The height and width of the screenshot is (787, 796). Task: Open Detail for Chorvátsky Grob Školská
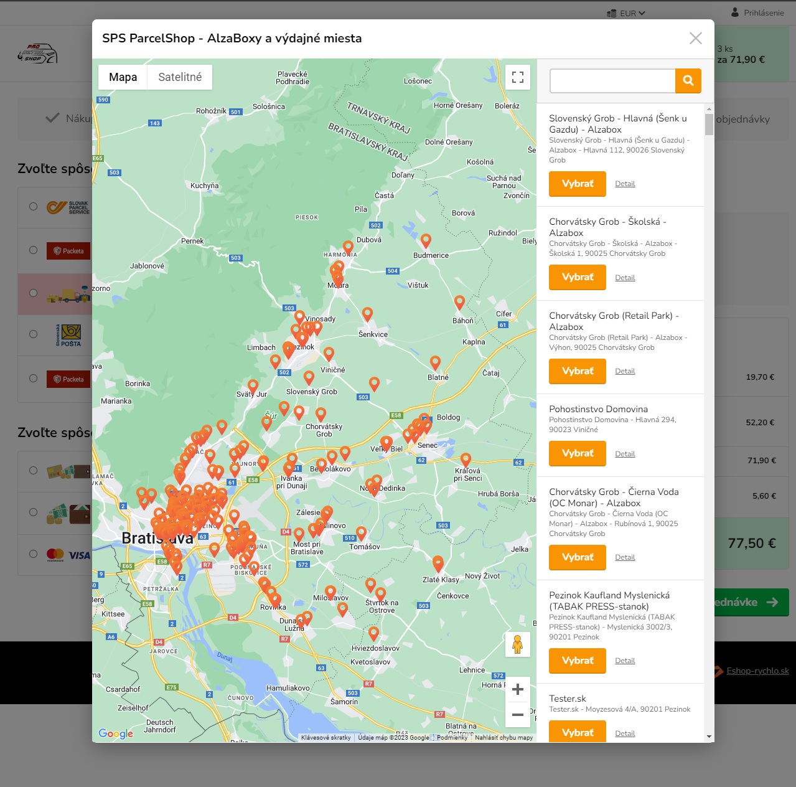coord(625,278)
